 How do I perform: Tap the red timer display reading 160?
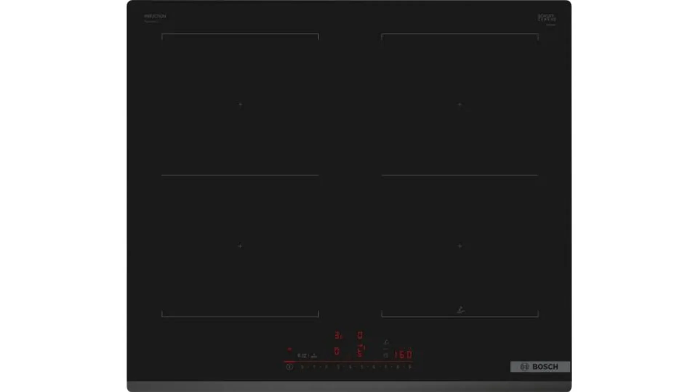point(404,355)
